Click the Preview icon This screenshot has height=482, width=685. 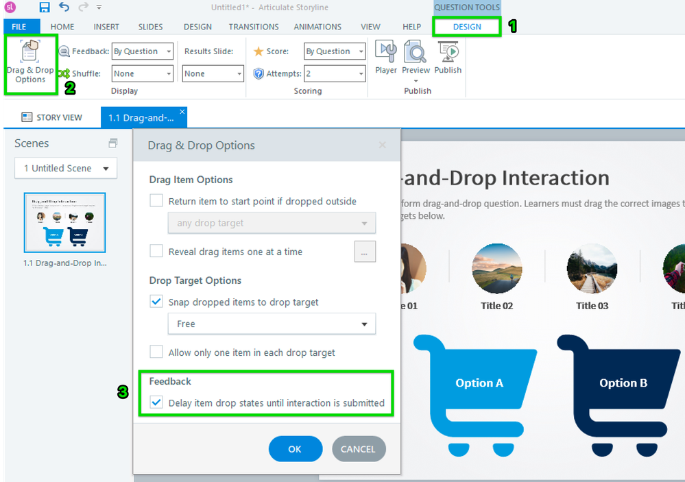(x=416, y=52)
